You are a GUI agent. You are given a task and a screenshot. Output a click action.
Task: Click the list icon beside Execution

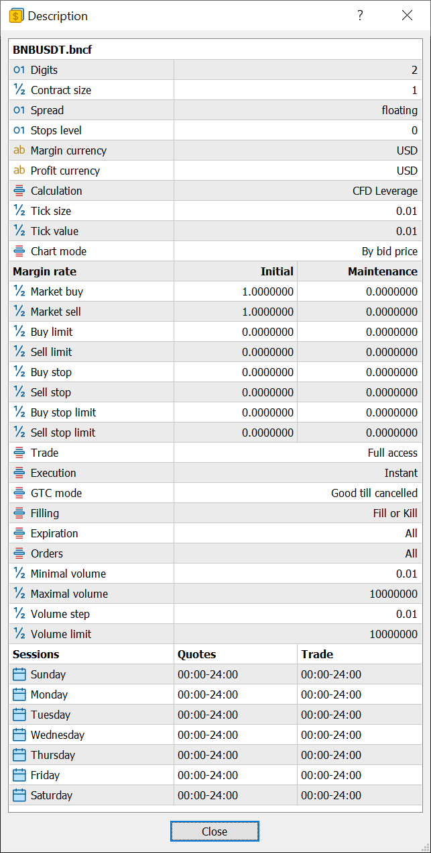tap(19, 473)
